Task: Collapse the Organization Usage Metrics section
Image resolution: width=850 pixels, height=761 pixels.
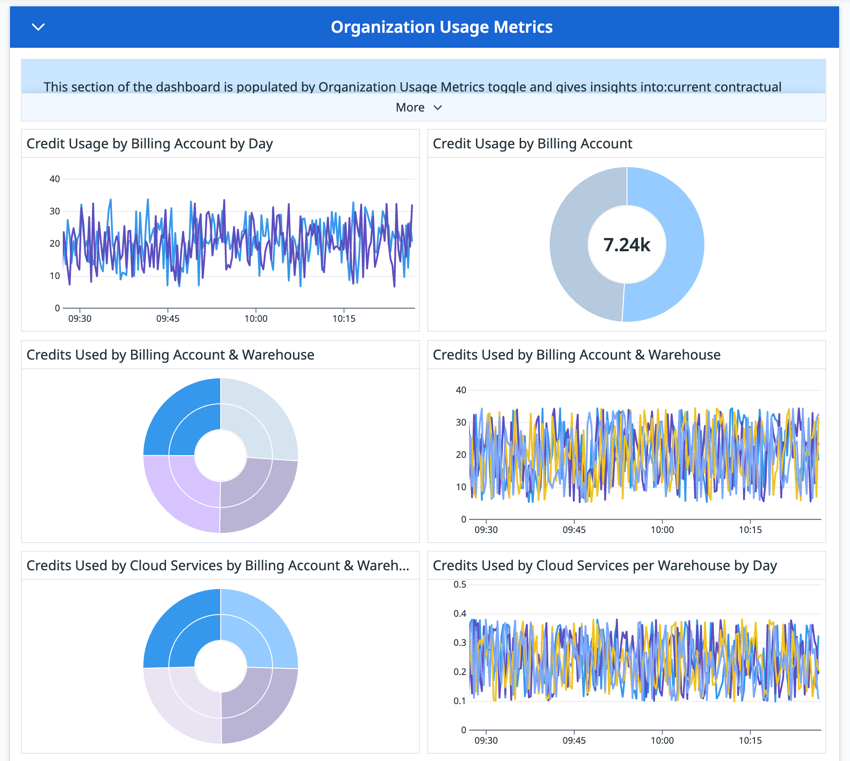Action: 38,27
